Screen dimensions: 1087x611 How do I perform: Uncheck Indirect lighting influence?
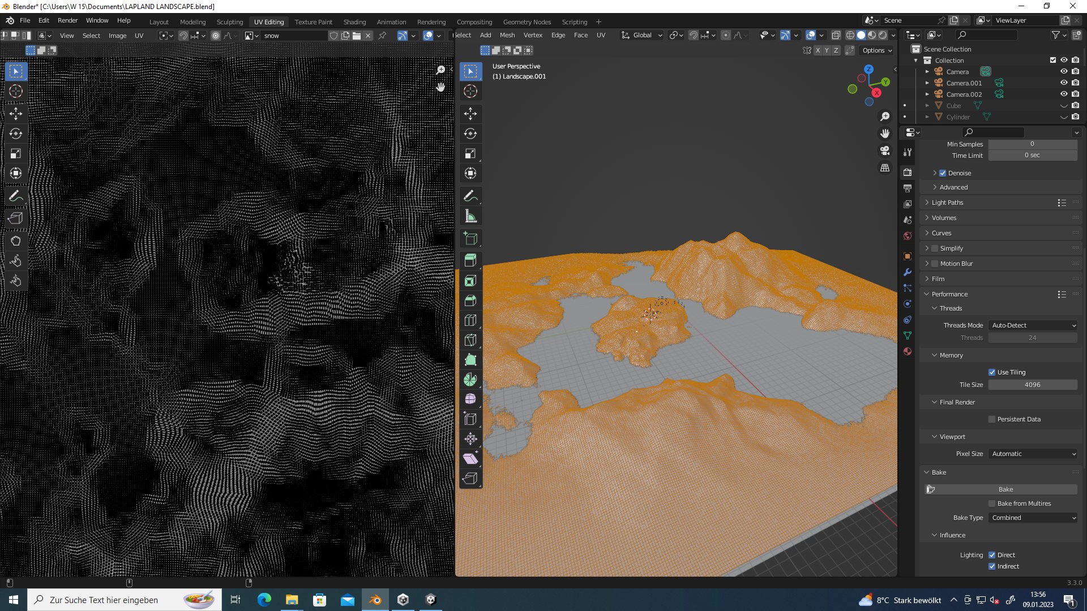click(992, 566)
